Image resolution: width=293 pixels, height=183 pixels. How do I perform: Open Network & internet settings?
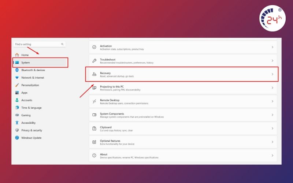tap(33, 78)
